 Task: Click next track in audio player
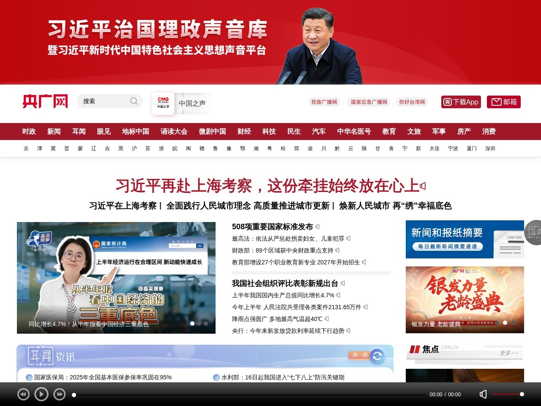[60, 395]
